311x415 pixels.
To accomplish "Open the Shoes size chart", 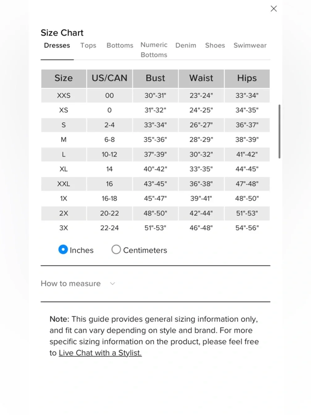I will [x=215, y=45].
